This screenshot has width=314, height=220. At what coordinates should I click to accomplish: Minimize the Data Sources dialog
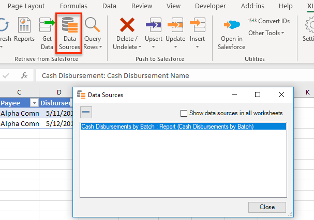234,95
